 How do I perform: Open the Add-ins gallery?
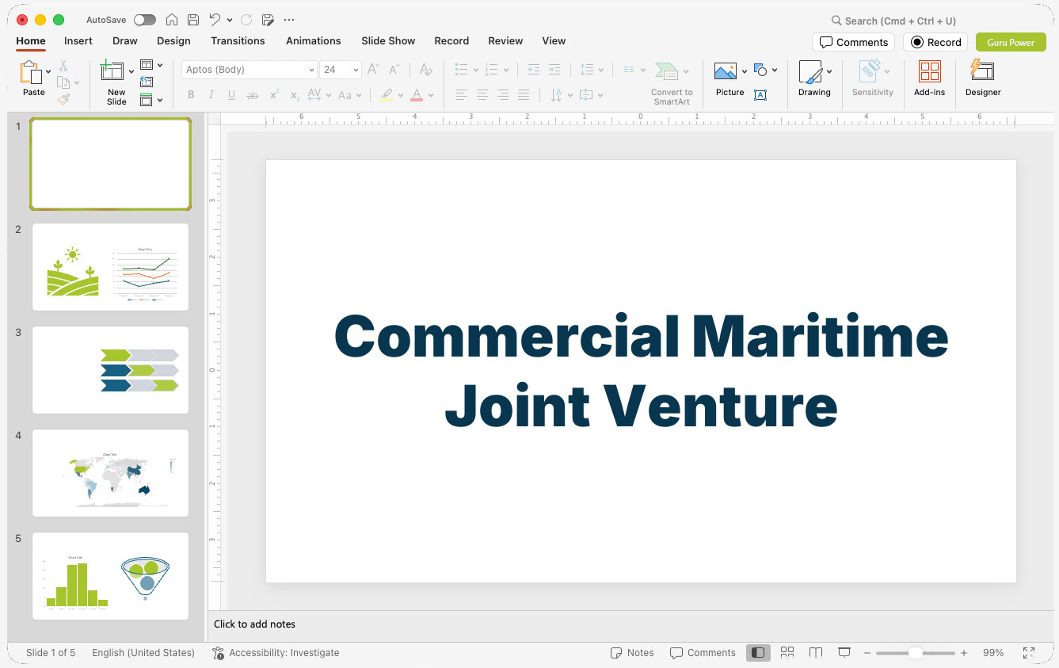[929, 78]
